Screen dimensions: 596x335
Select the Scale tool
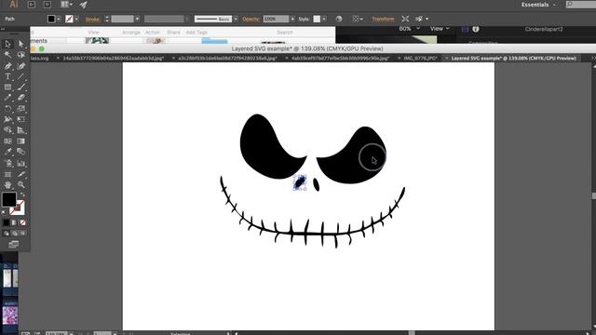(x=21, y=109)
